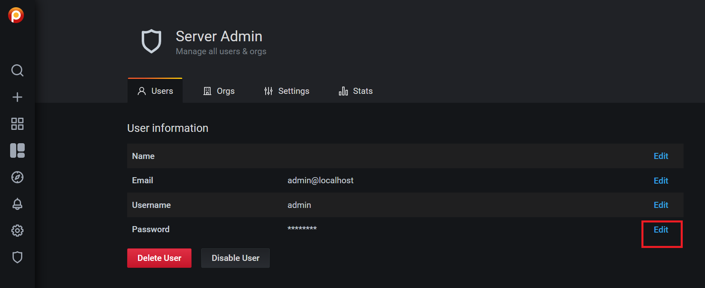
Task: Click the Password row label
Action: 151,229
